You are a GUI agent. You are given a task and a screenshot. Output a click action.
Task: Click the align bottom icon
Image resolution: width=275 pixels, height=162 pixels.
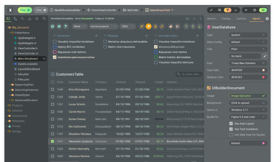pyautogui.click(x=199, y=26)
